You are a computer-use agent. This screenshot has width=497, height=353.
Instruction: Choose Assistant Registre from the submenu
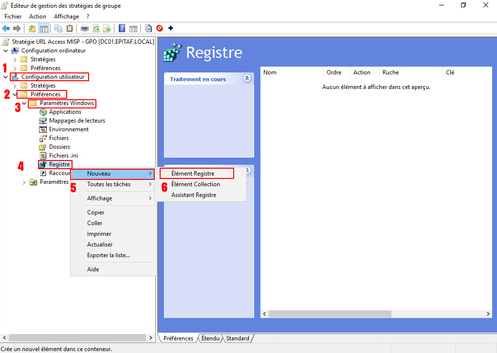[194, 195]
